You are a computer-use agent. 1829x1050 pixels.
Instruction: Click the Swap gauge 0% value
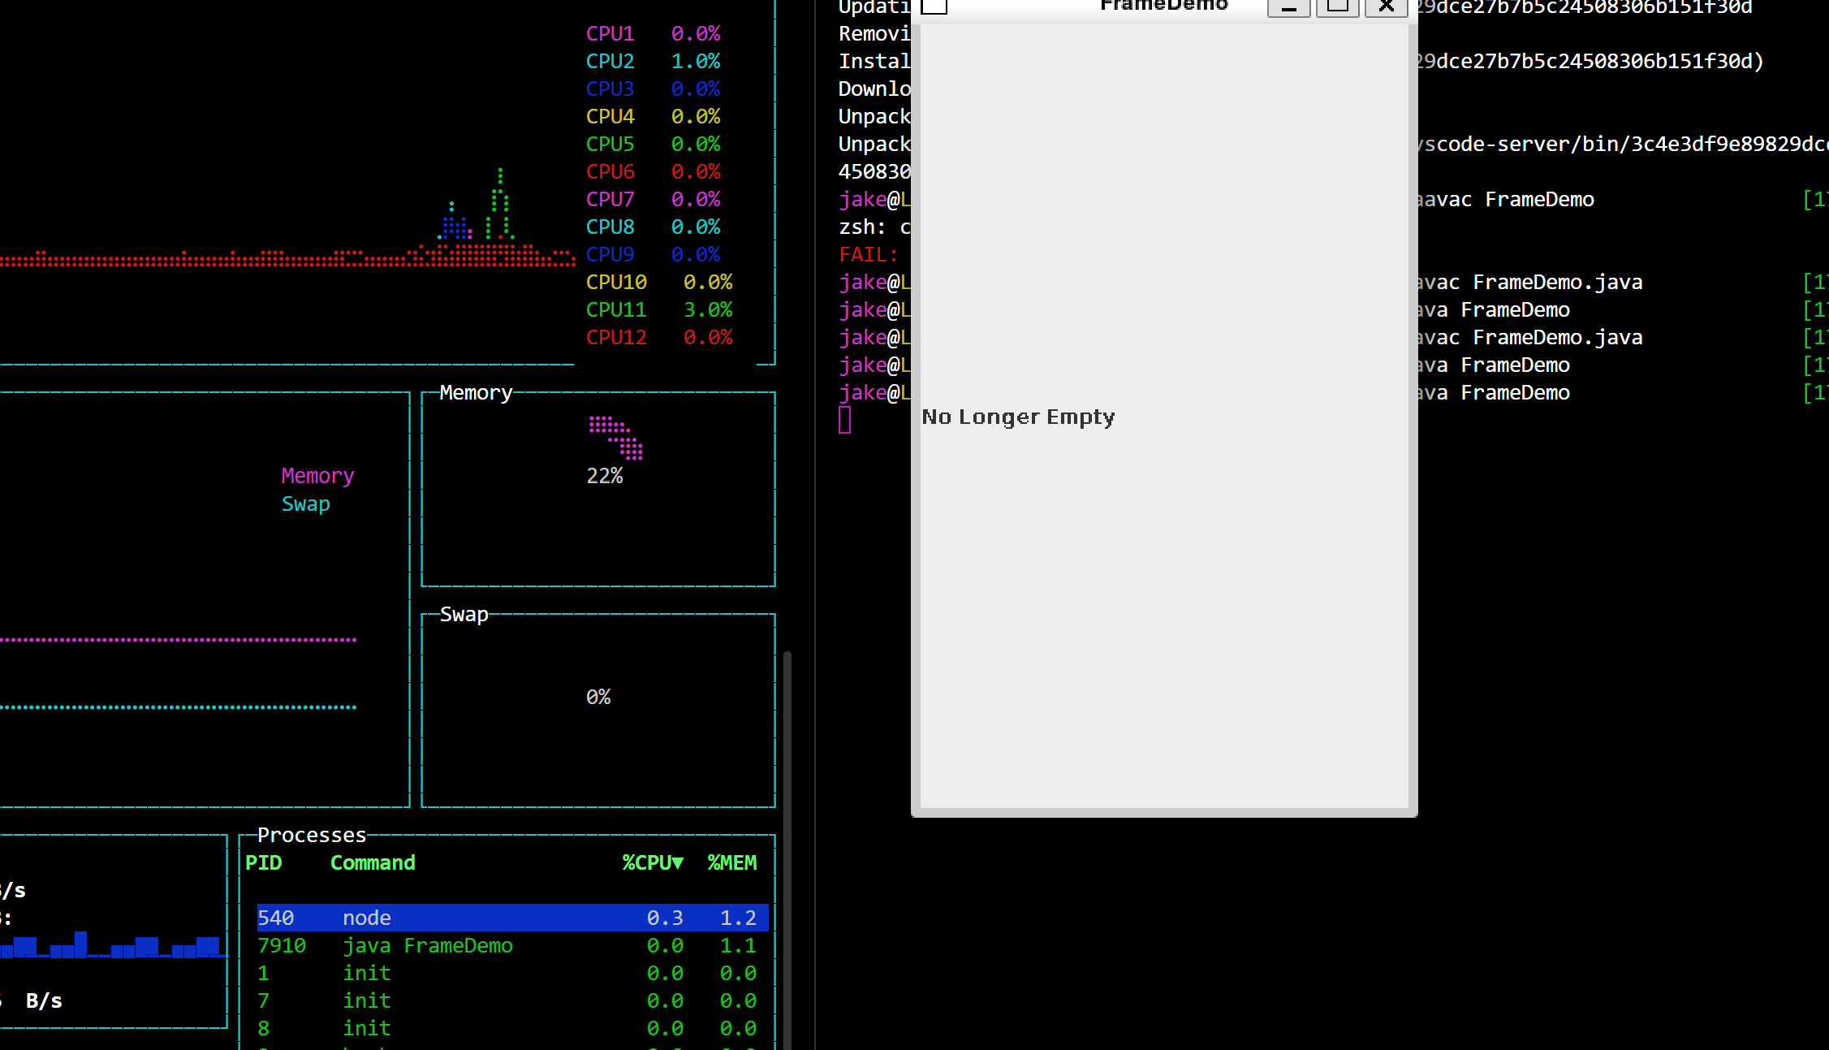pyautogui.click(x=598, y=697)
